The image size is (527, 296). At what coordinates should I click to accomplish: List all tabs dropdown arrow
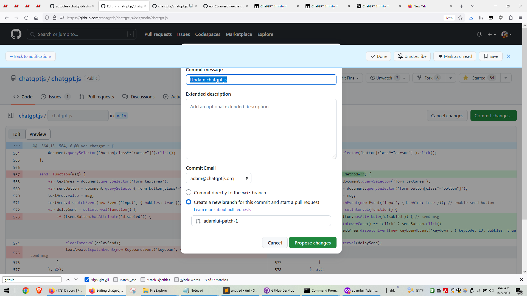[472, 6]
